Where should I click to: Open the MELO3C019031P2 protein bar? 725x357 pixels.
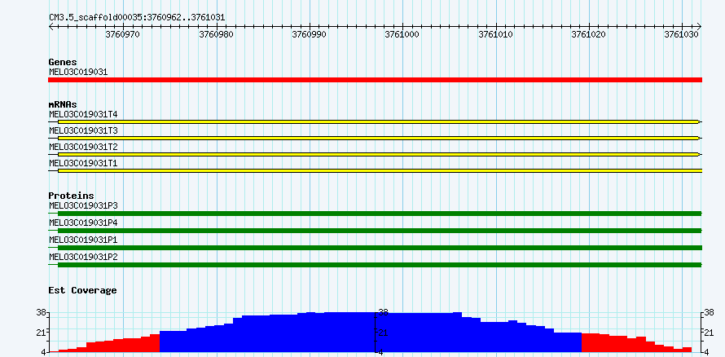coord(375,265)
